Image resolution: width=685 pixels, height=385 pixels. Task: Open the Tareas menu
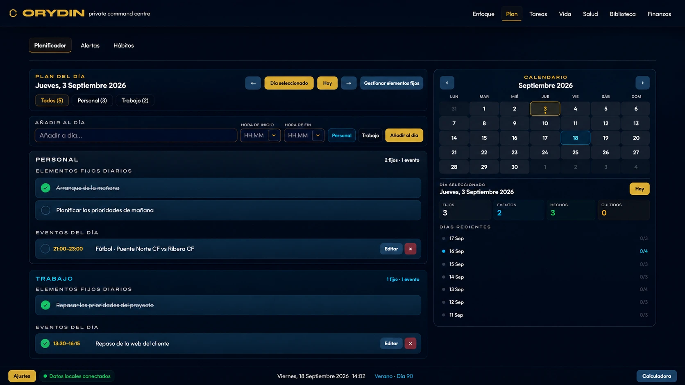pos(538,14)
